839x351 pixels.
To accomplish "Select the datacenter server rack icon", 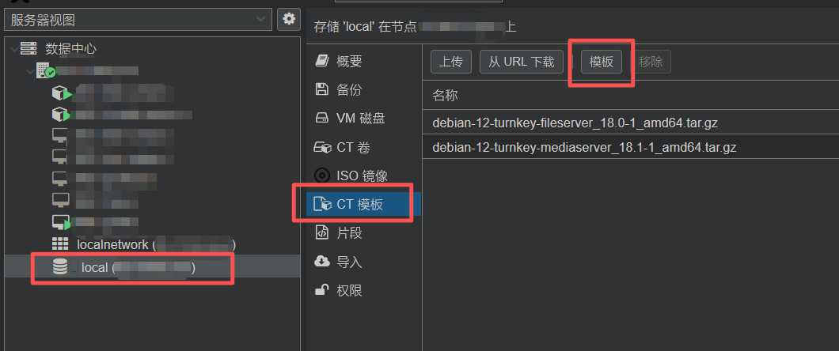I will click(x=28, y=48).
